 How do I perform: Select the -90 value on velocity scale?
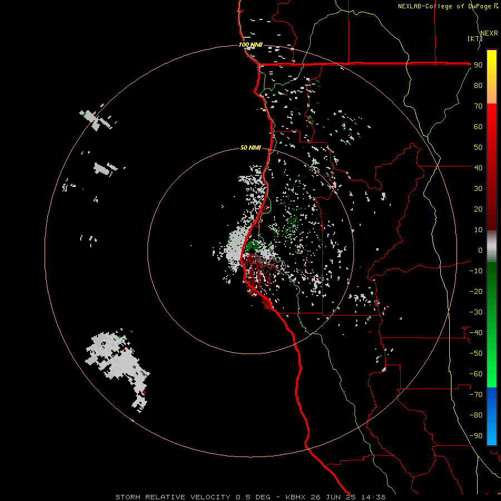coord(476,436)
